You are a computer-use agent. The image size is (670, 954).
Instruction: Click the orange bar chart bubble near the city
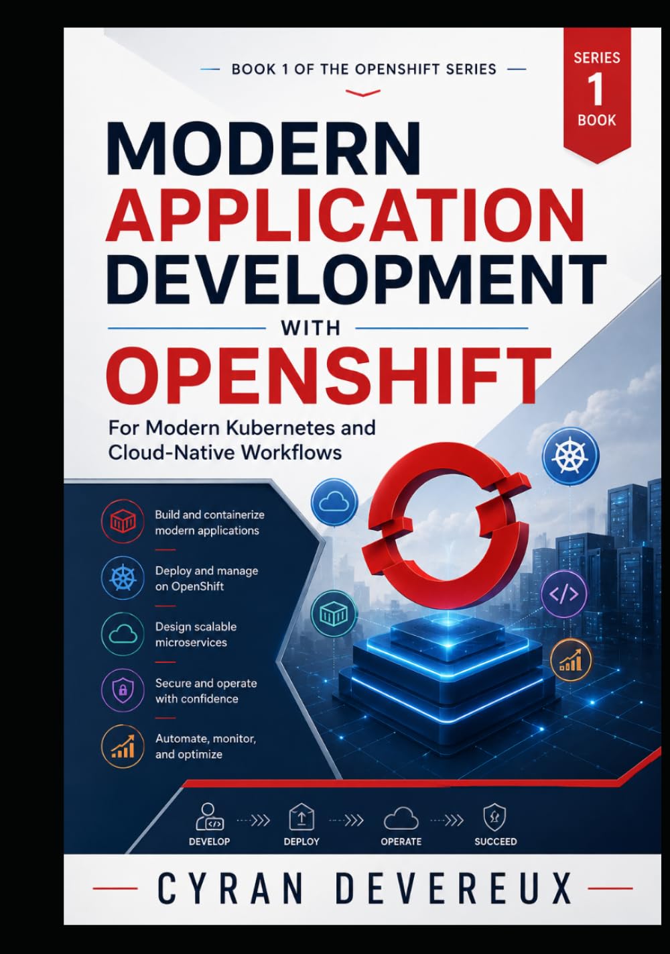point(571,660)
